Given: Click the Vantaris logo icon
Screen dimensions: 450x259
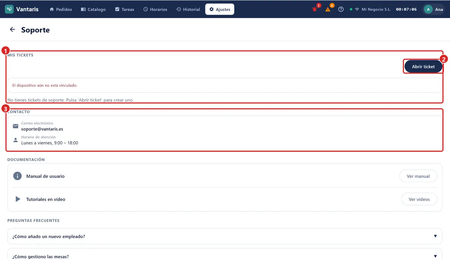Looking at the screenshot, I should pyautogui.click(x=9, y=9).
